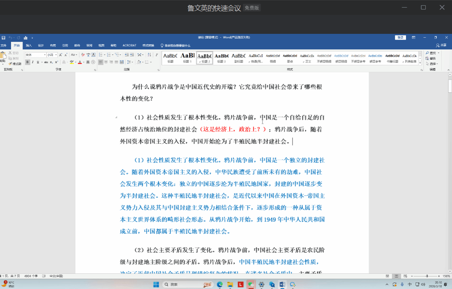This screenshot has width=452, height=289.
Task: Click the clear formatting eraser icon
Action: 83,55
